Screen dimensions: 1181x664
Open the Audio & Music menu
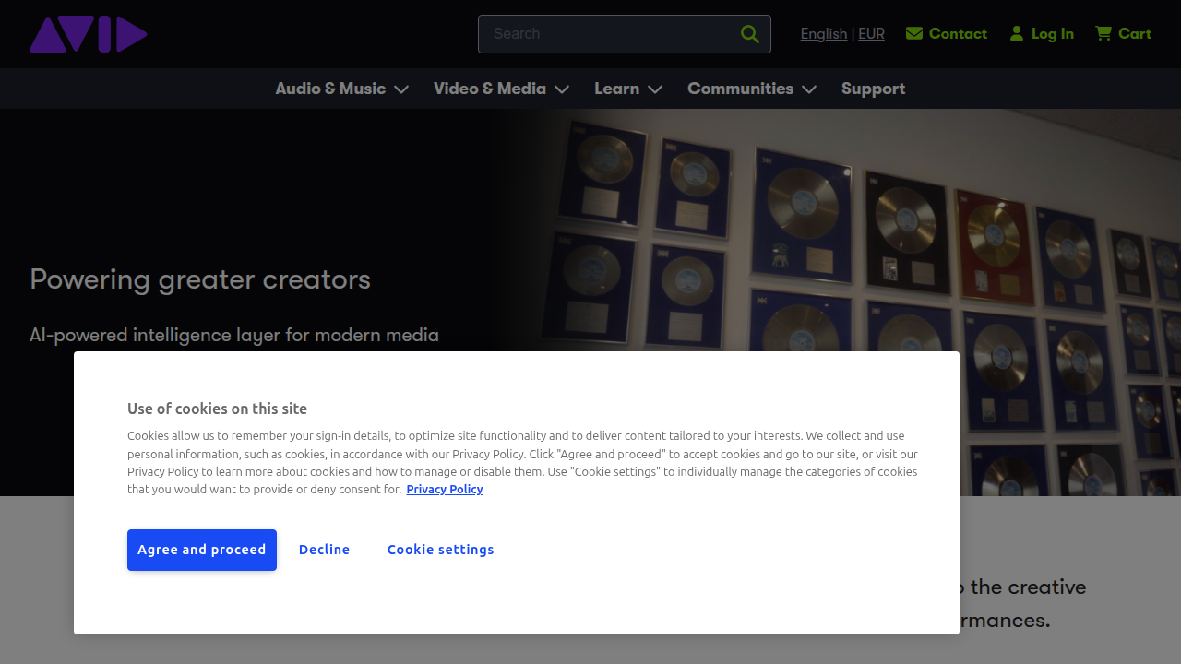tap(330, 89)
